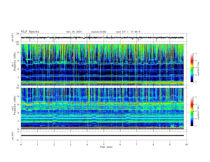
Task: Click the time axis tick label "5"
Action: [x=104, y=145]
